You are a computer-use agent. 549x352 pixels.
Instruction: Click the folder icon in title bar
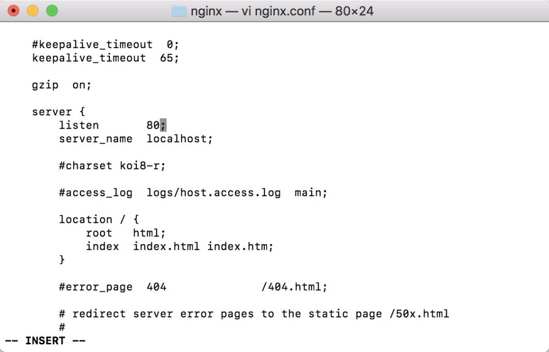tap(179, 11)
